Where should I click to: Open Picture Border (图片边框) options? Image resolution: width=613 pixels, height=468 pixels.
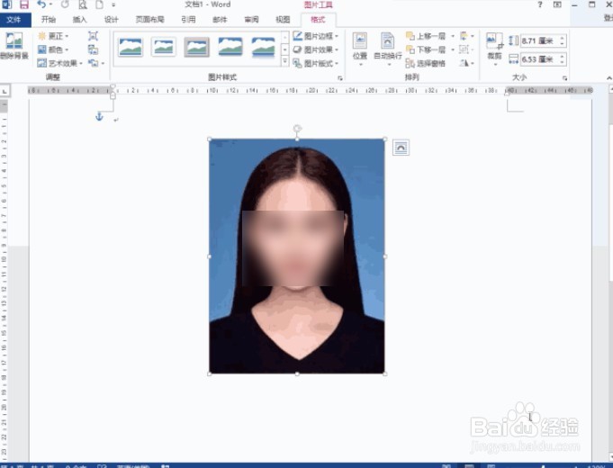click(316, 36)
